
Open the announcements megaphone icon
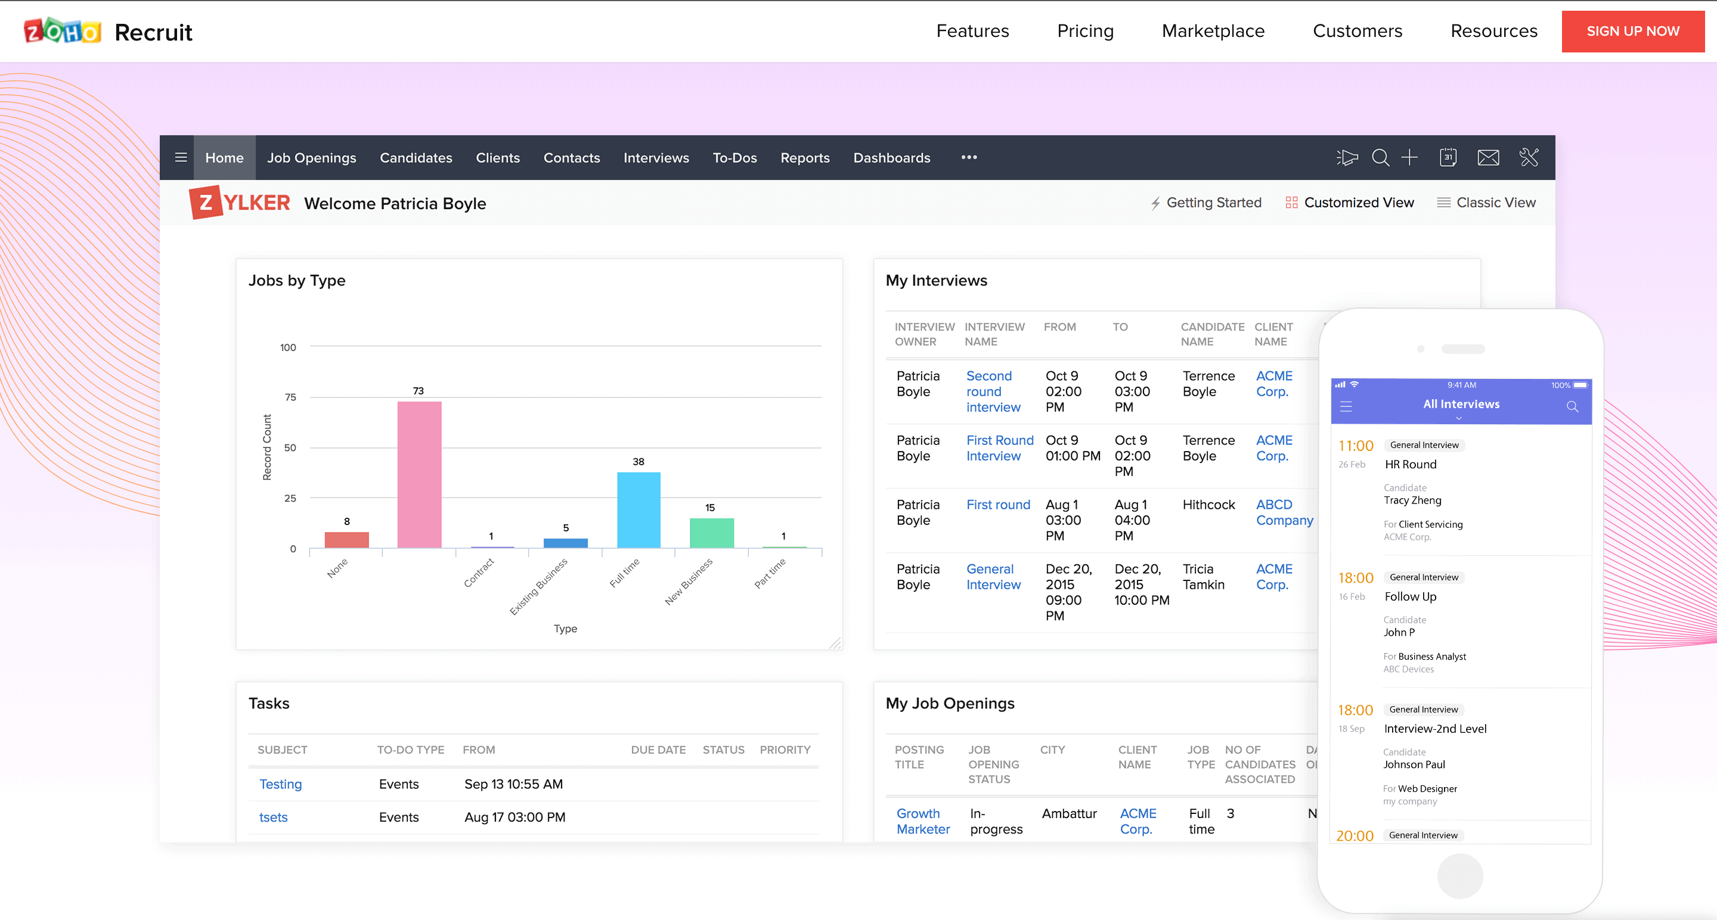coord(1347,157)
